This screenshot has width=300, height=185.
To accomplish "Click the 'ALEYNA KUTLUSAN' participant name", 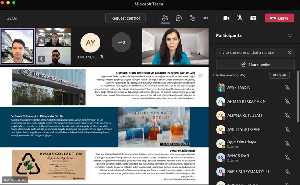I will coord(245,116).
